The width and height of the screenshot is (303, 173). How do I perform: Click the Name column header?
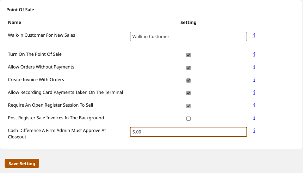(x=14, y=23)
